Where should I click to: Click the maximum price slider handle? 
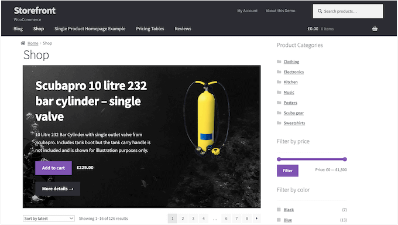click(345, 159)
